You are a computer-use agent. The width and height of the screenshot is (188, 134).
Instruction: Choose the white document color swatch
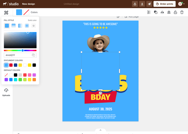[25, 65]
